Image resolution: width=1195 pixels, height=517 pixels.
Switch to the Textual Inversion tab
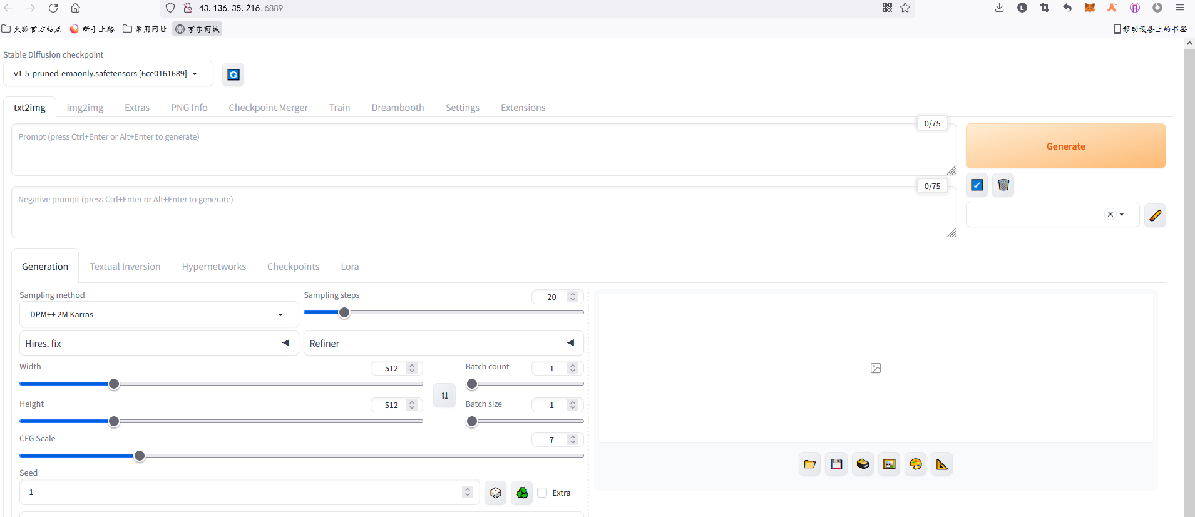(x=125, y=267)
